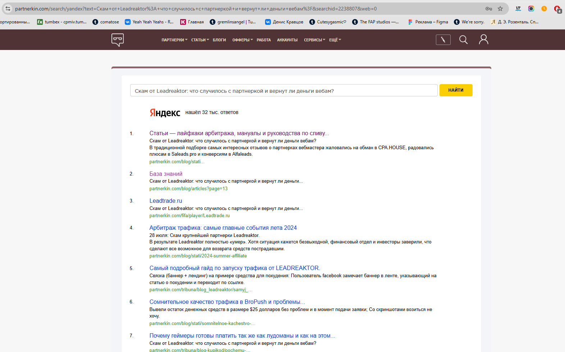Expand the ОФФЕРЫ dropdown menu

243,40
